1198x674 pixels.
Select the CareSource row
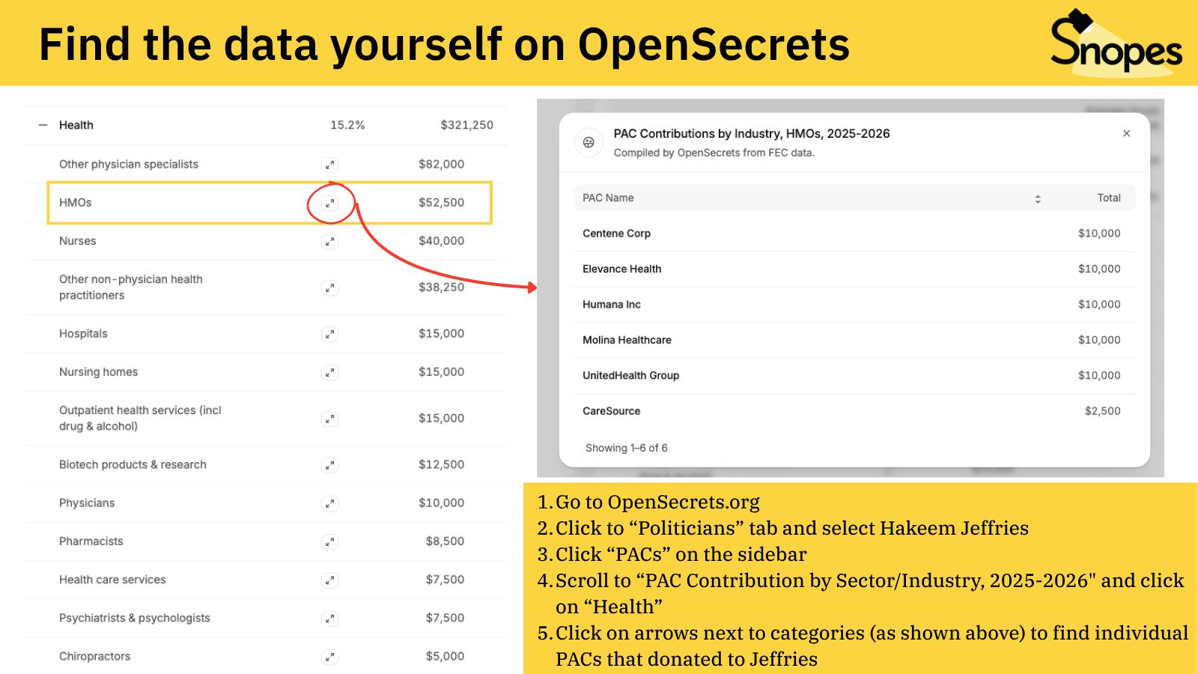(854, 411)
